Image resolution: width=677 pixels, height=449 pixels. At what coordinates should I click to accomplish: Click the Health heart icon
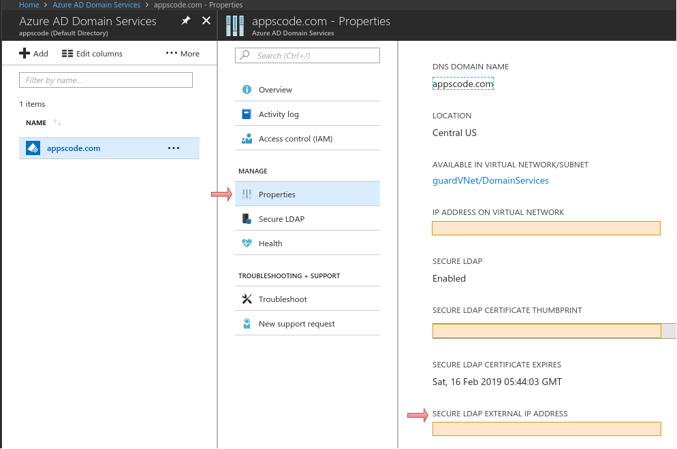coord(247,243)
